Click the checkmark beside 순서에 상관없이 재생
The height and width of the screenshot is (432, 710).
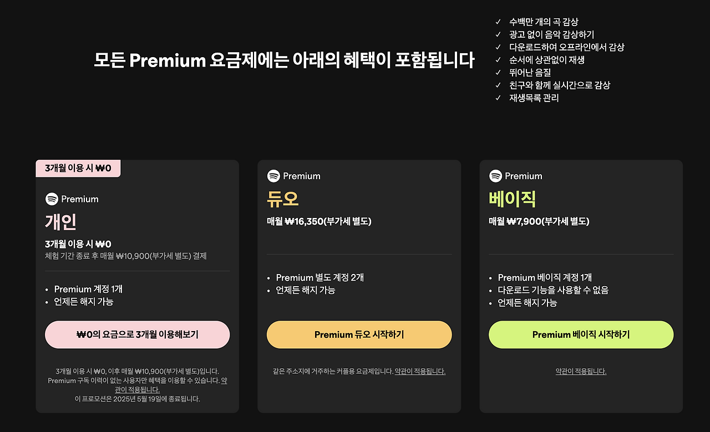[498, 60]
